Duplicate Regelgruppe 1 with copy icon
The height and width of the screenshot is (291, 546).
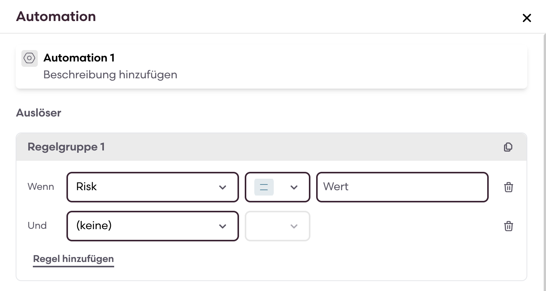508,147
